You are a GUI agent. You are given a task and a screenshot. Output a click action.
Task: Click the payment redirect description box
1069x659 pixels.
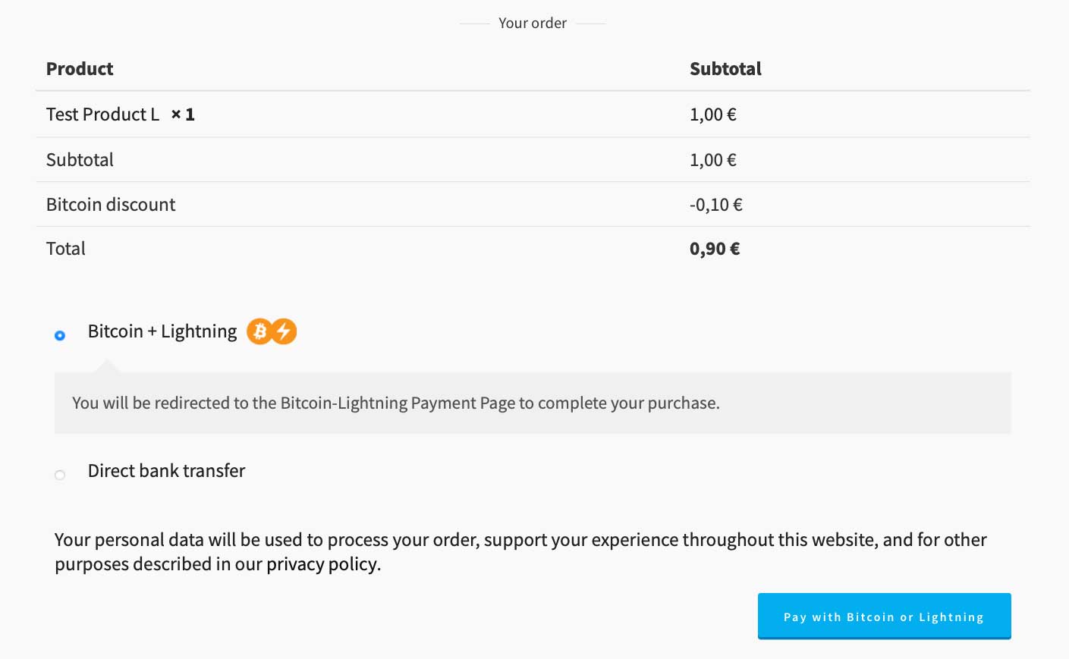click(x=533, y=403)
